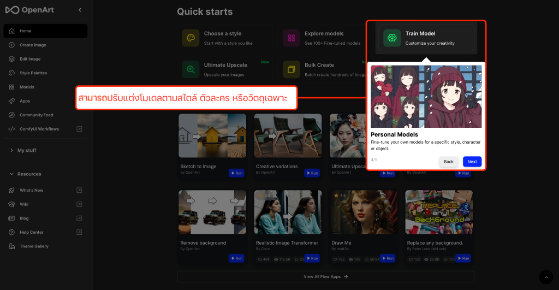Open Create Image in the sidebar
The image size is (559, 290).
33,45
